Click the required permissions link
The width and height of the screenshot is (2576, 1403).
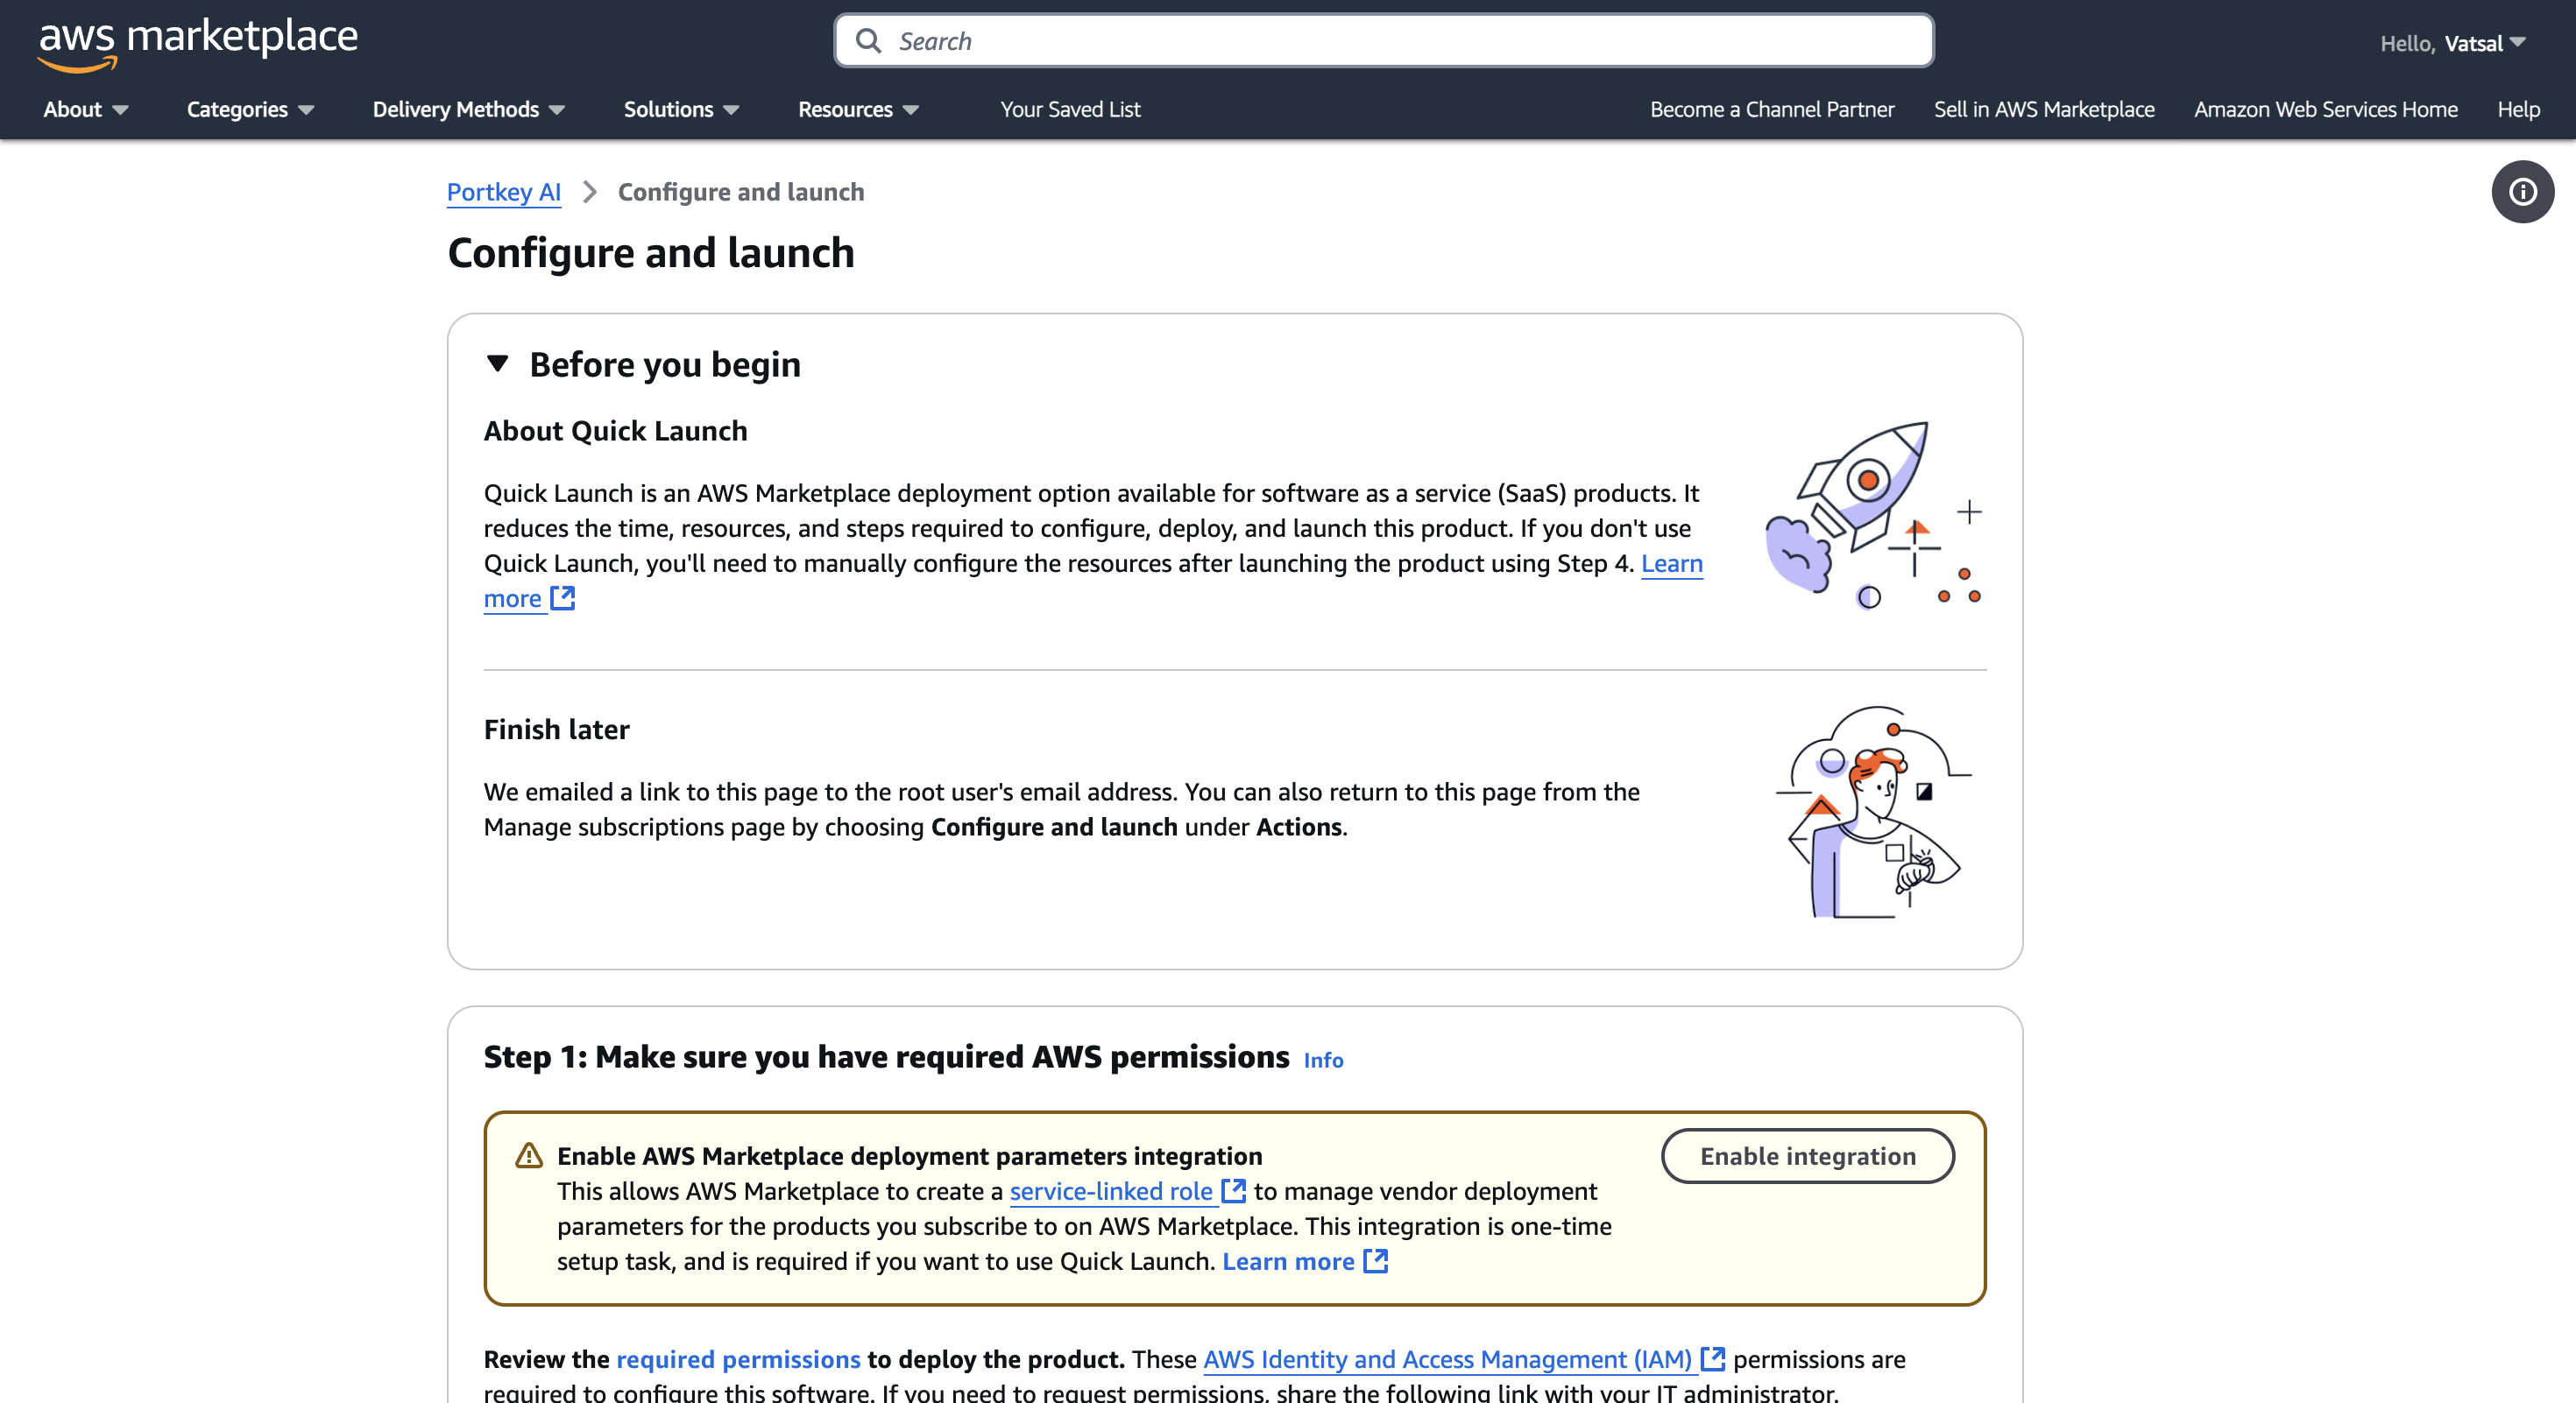[738, 1359]
